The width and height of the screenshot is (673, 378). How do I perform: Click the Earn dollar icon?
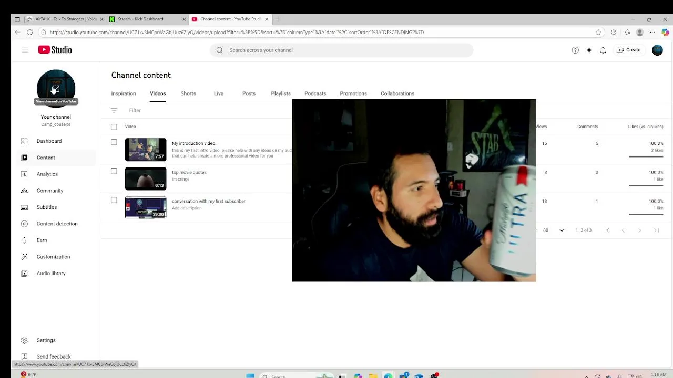pyautogui.click(x=24, y=240)
